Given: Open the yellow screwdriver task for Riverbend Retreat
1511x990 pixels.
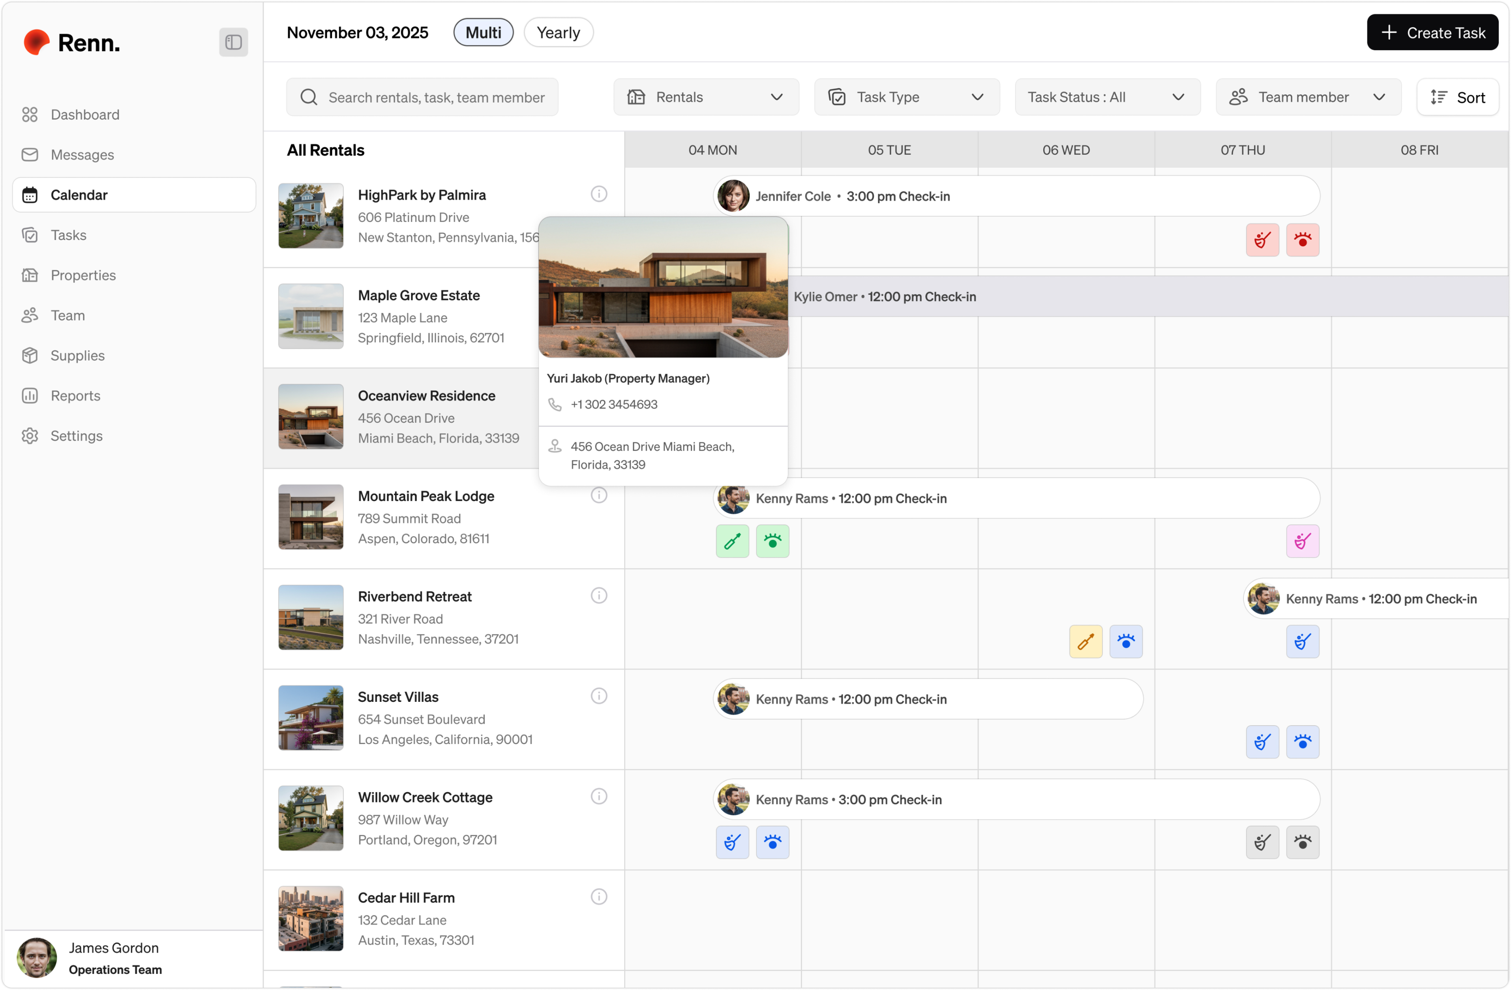Looking at the screenshot, I should tap(1085, 641).
